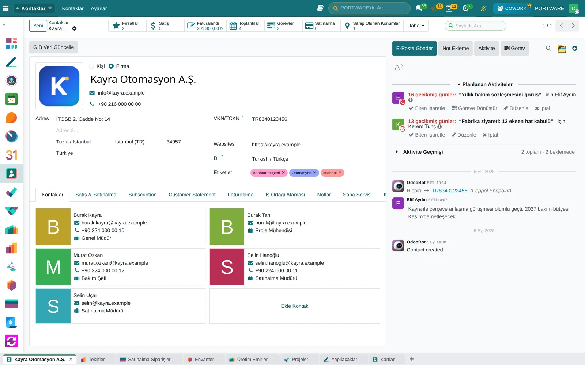Open the Ayarlar menu
Image resolution: width=585 pixels, height=365 pixels.
[x=99, y=8]
